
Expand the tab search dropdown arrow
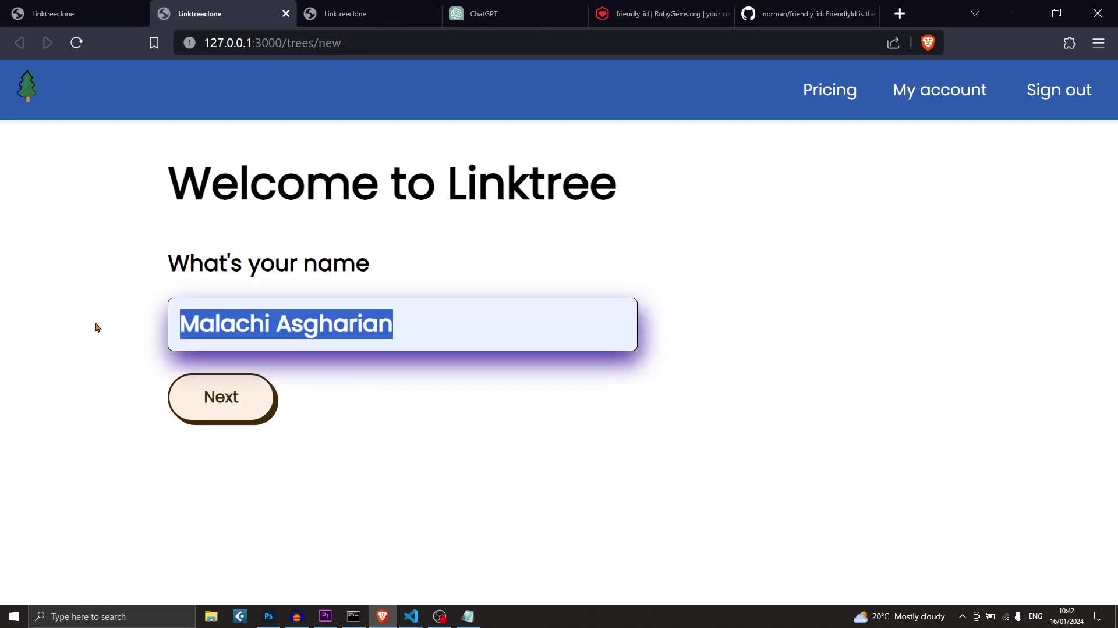tap(975, 13)
